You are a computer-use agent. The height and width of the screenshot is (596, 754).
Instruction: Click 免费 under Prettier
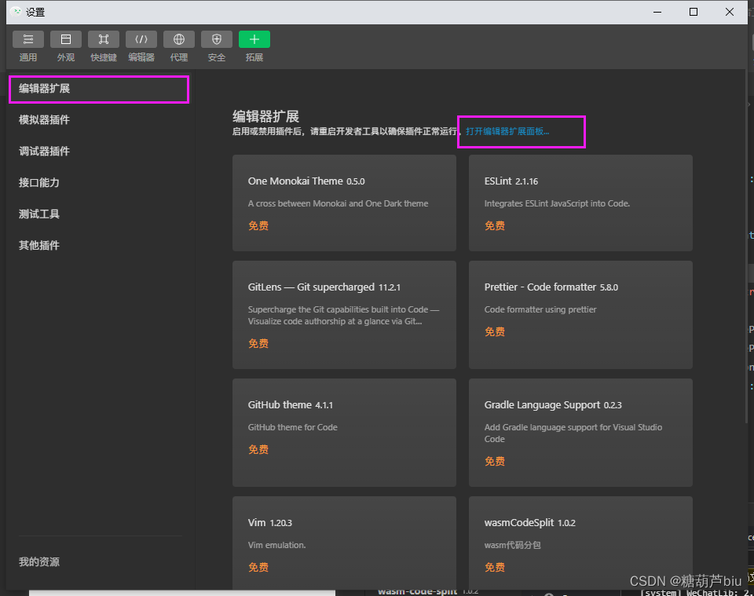(495, 331)
